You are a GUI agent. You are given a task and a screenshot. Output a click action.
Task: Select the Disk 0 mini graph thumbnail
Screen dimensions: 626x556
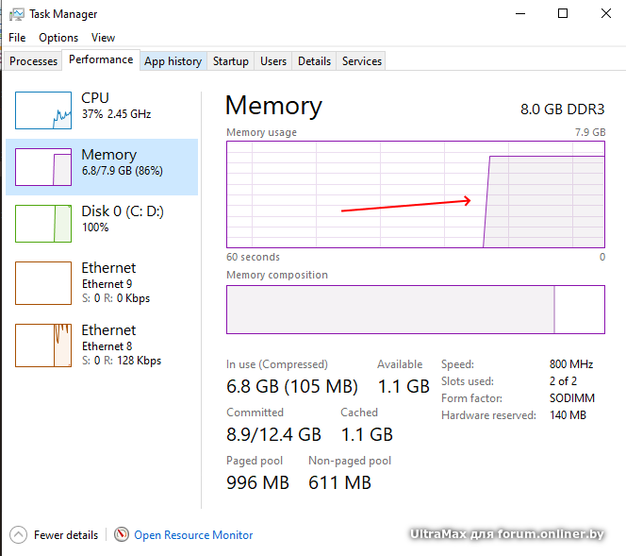[x=43, y=224]
